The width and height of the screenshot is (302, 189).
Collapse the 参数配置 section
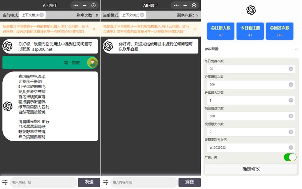click(296, 49)
